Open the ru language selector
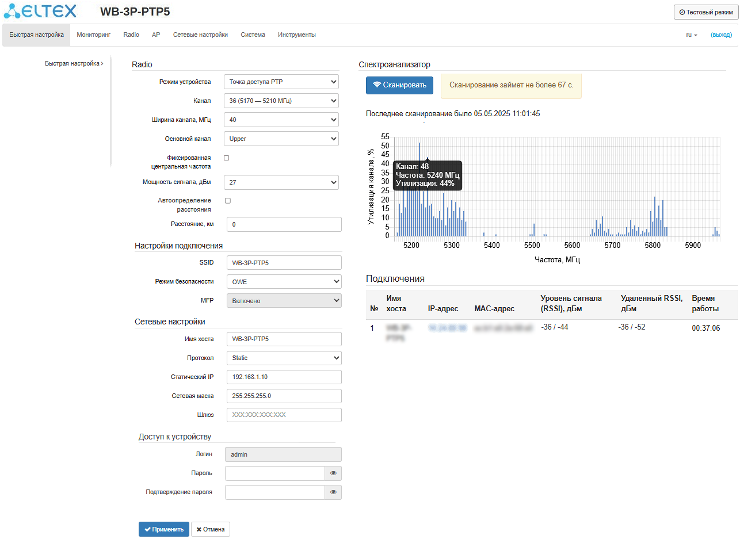The height and width of the screenshot is (547, 740). (x=691, y=35)
